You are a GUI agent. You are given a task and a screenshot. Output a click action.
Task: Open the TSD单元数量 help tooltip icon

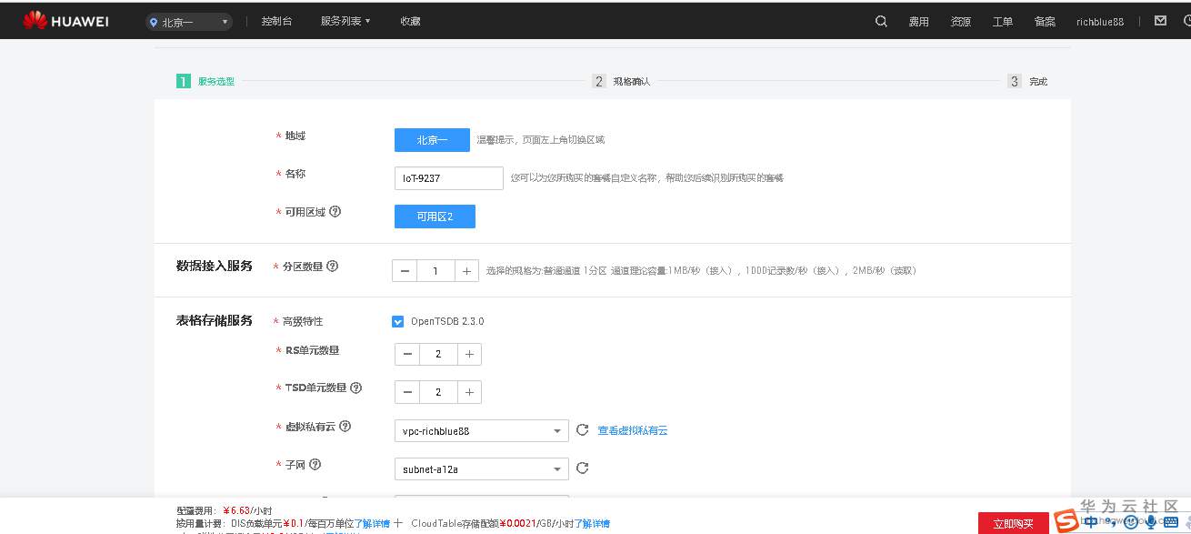(x=355, y=388)
